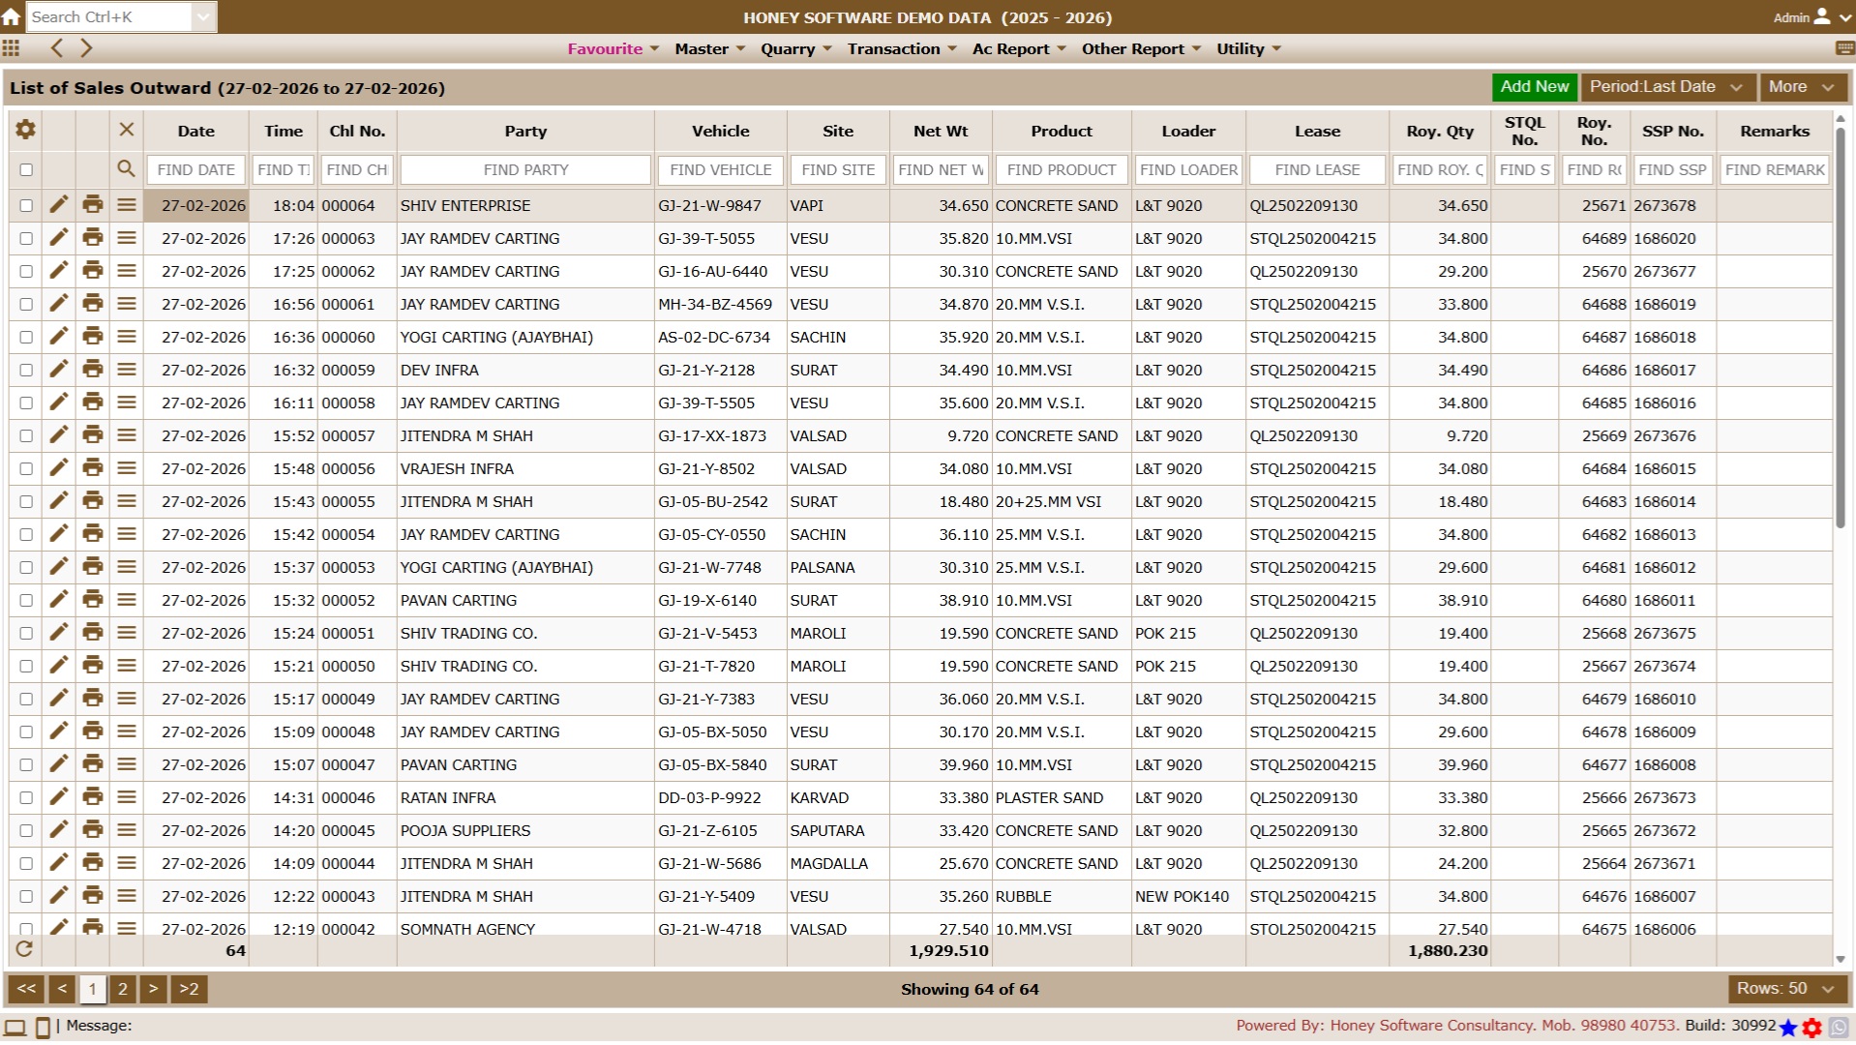Click the home icon in top-left corner
Screen dimensions: 1856x1045
coord(11,16)
